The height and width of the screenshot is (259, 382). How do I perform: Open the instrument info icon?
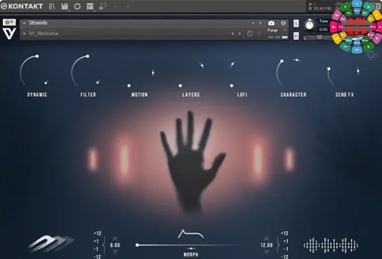coord(283,23)
